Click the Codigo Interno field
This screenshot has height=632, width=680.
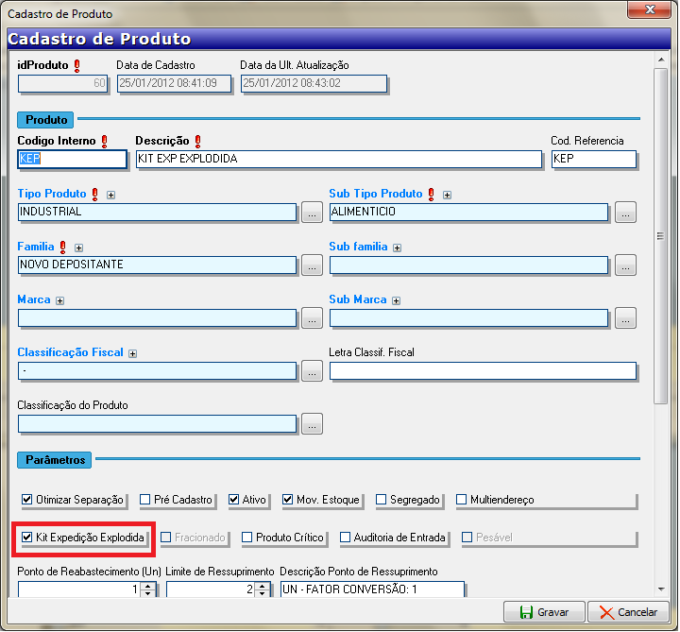73,160
